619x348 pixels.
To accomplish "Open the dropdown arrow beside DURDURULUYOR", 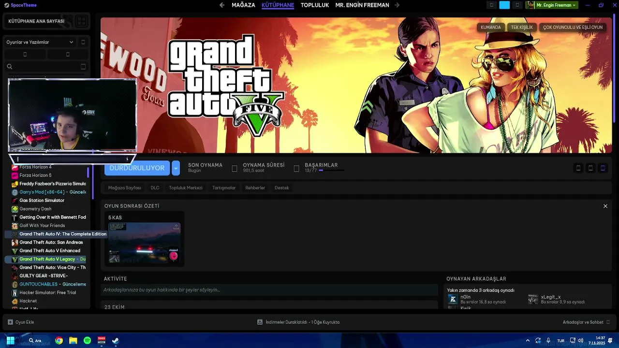I will (176, 168).
